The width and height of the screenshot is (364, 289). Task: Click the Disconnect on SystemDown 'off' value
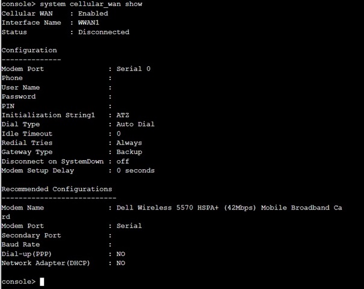[123, 161]
